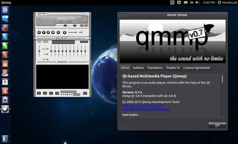Switch to the Authors tab
The image size is (238, 144).
[138, 68]
